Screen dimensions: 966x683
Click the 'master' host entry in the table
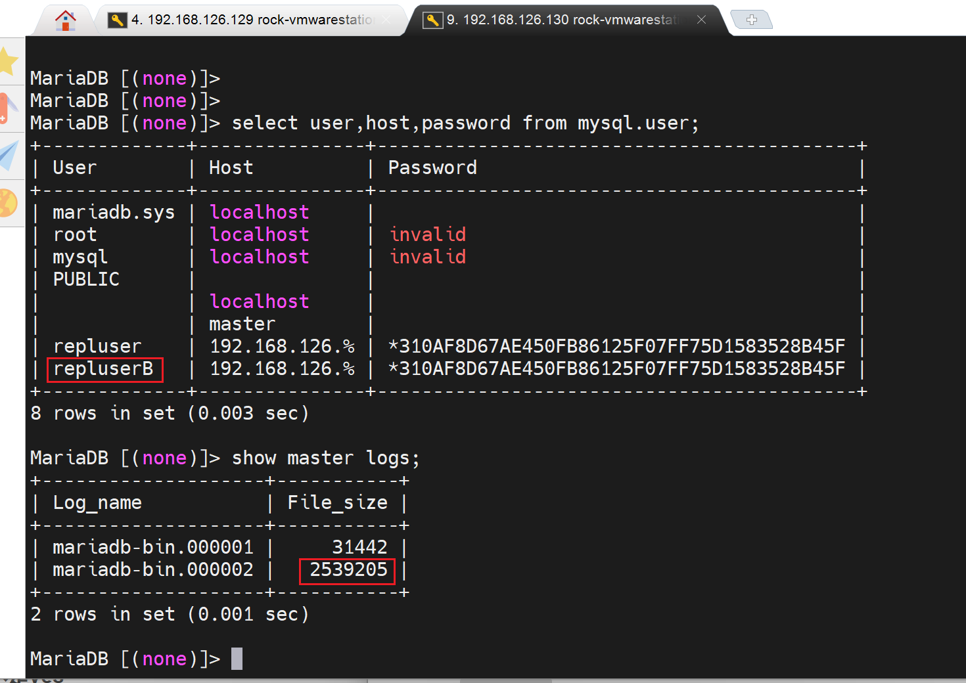(x=242, y=324)
